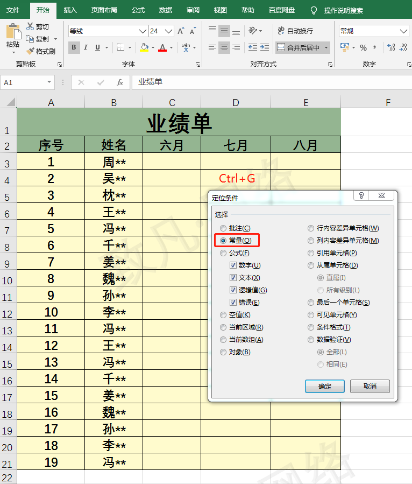Toggle Italic formatting
Image resolution: width=412 pixels, height=484 pixels.
86,47
